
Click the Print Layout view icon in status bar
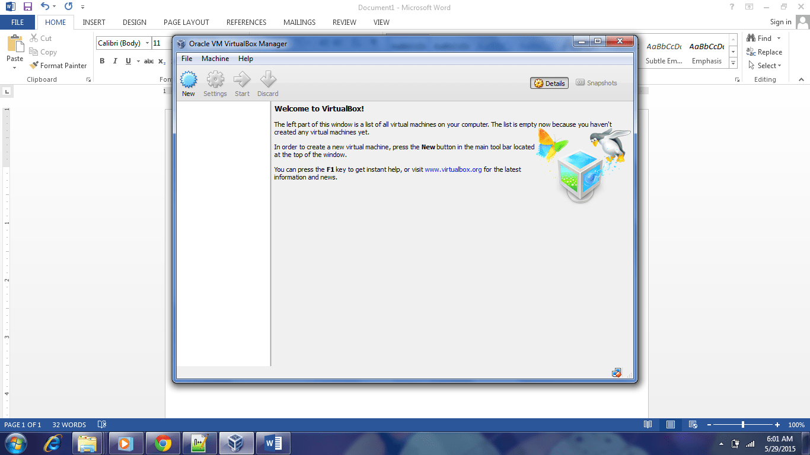coord(671,425)
